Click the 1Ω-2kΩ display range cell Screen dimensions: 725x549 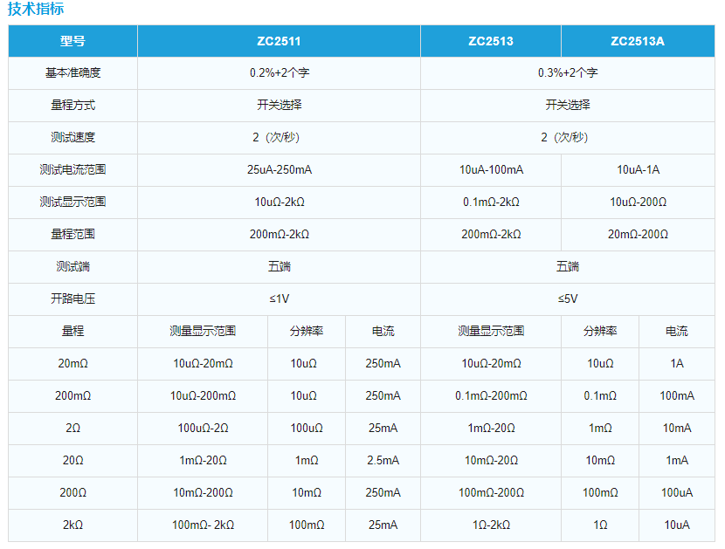pos(491,525)
